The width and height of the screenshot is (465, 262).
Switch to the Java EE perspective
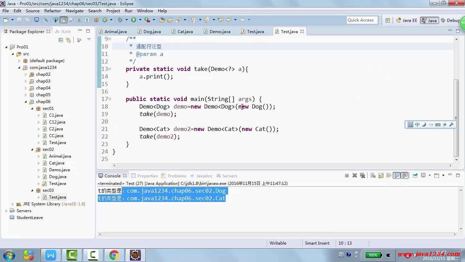[x=406, y=20]
